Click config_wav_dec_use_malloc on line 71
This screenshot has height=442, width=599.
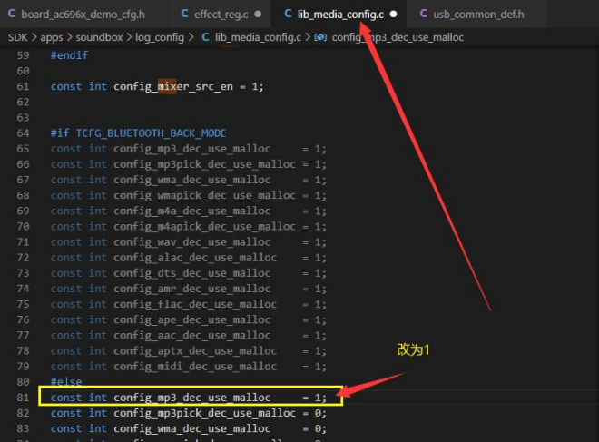192,242
